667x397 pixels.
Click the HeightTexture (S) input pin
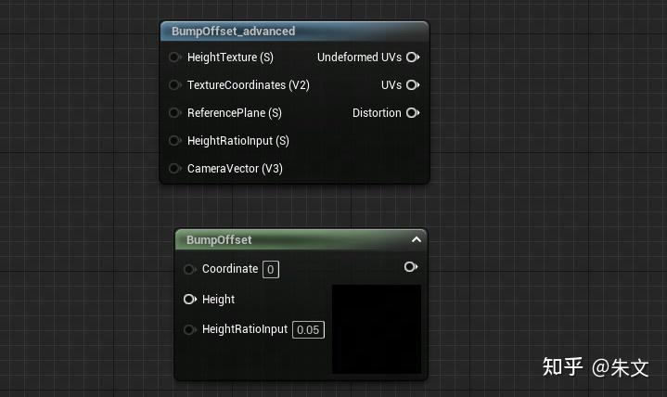click(x=174, y=58)
